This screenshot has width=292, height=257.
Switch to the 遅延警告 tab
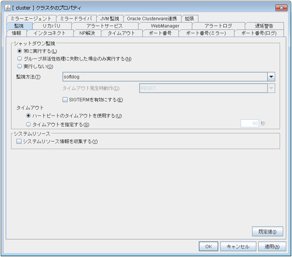pyautogui.click(x=264, y=26)
